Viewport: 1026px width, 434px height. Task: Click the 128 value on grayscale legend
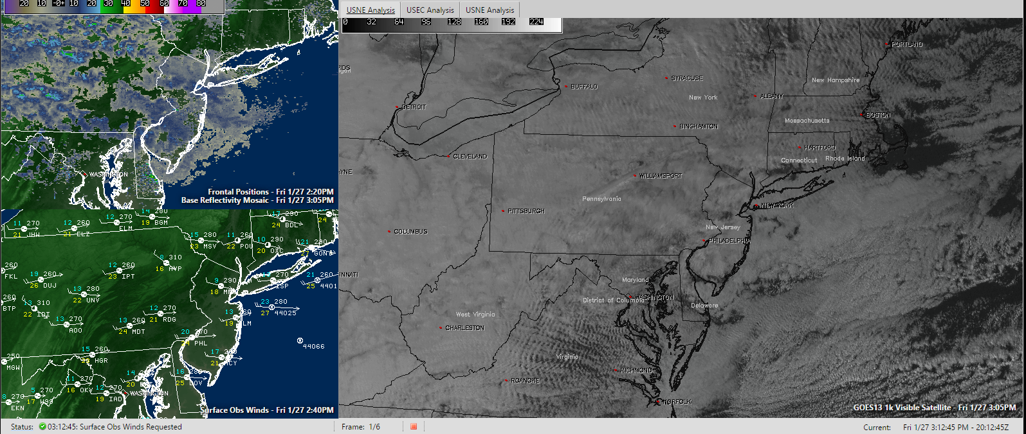tap(454, 22)
